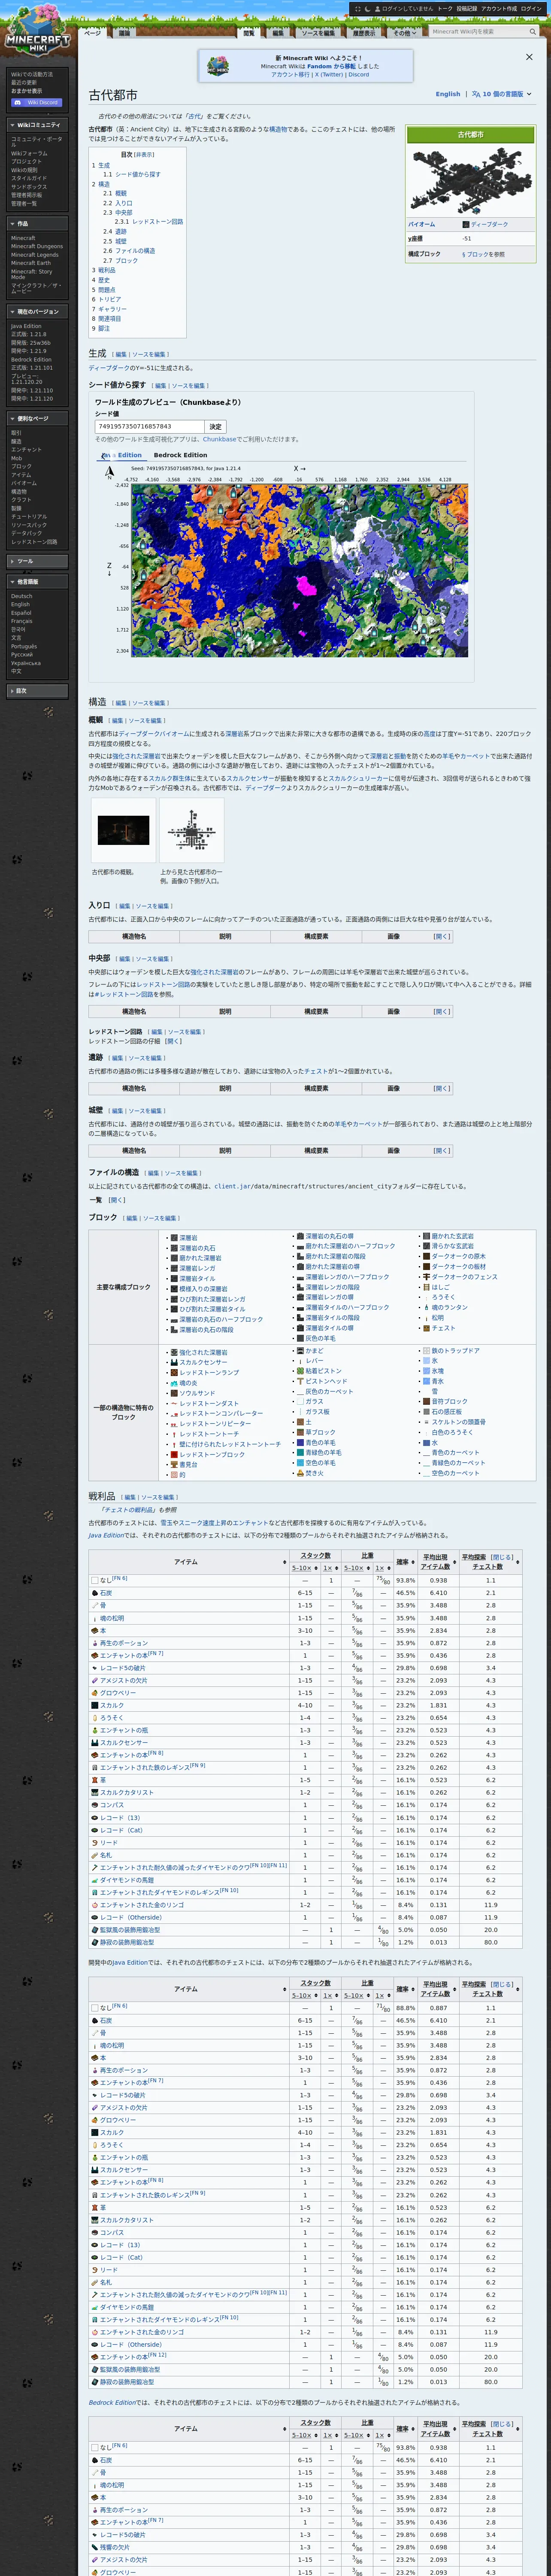Open the ソースを編集 tab

[318, 33]
